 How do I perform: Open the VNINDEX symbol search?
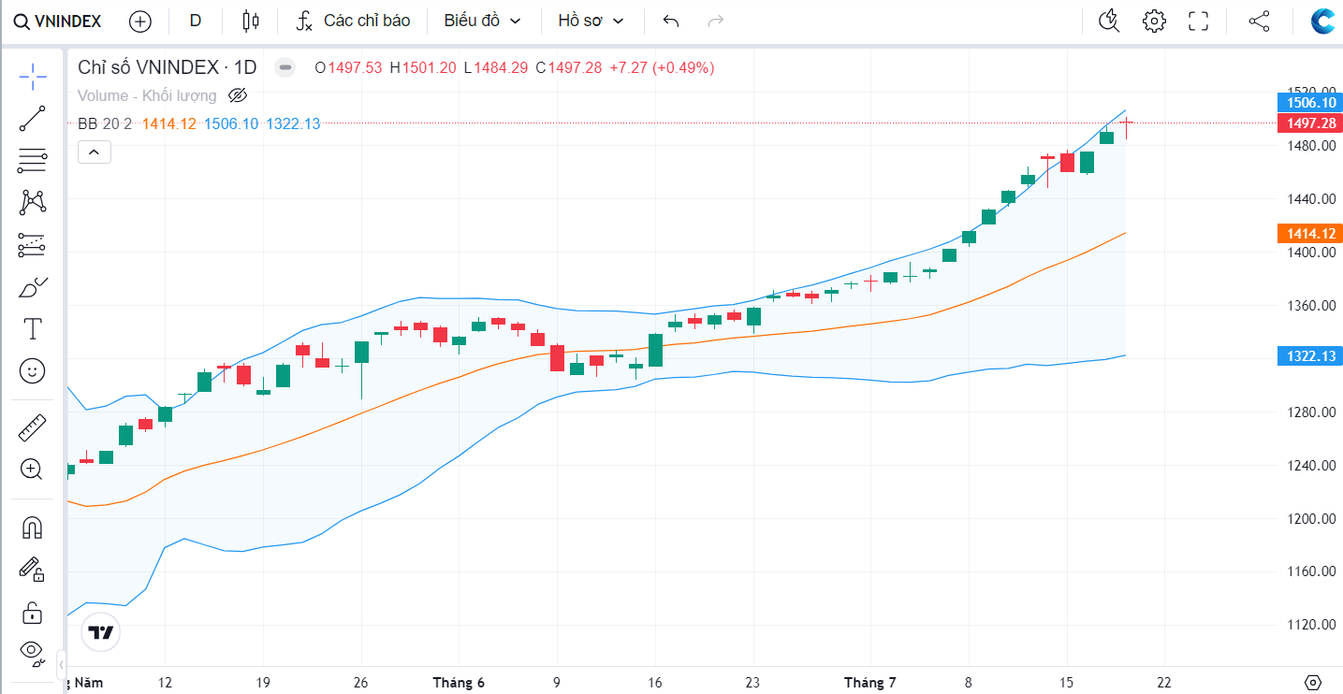point(57,21)
